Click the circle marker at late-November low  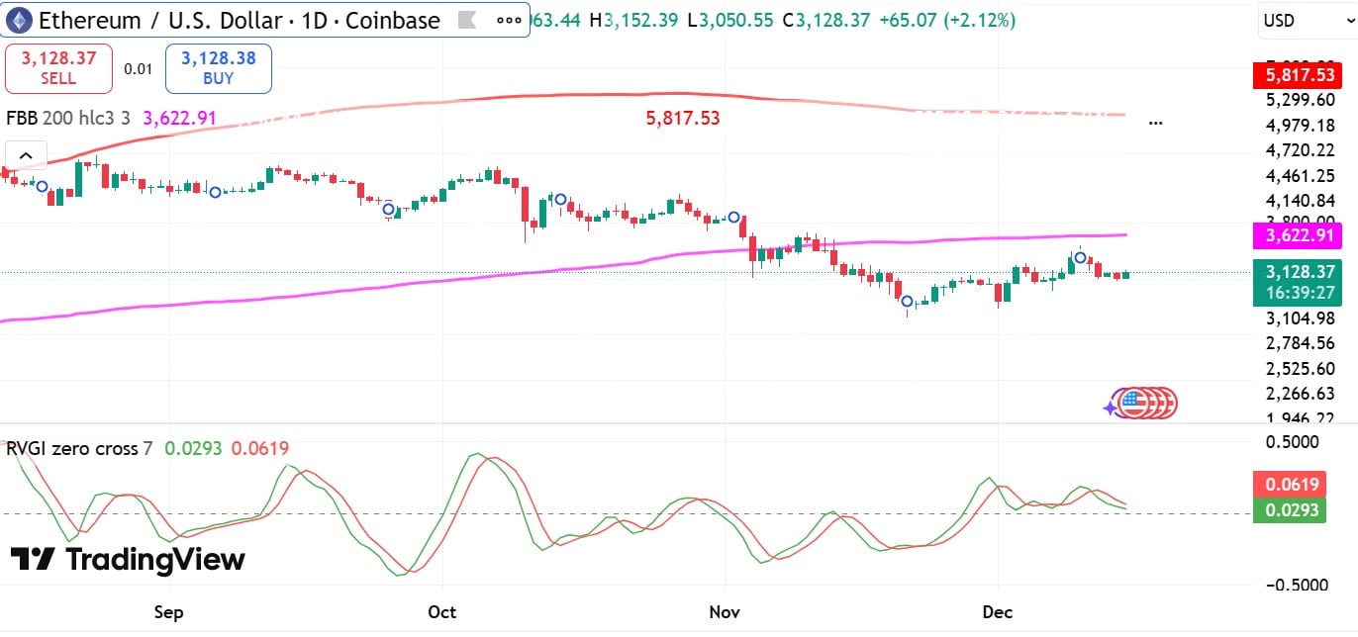(x=907, y=301)
